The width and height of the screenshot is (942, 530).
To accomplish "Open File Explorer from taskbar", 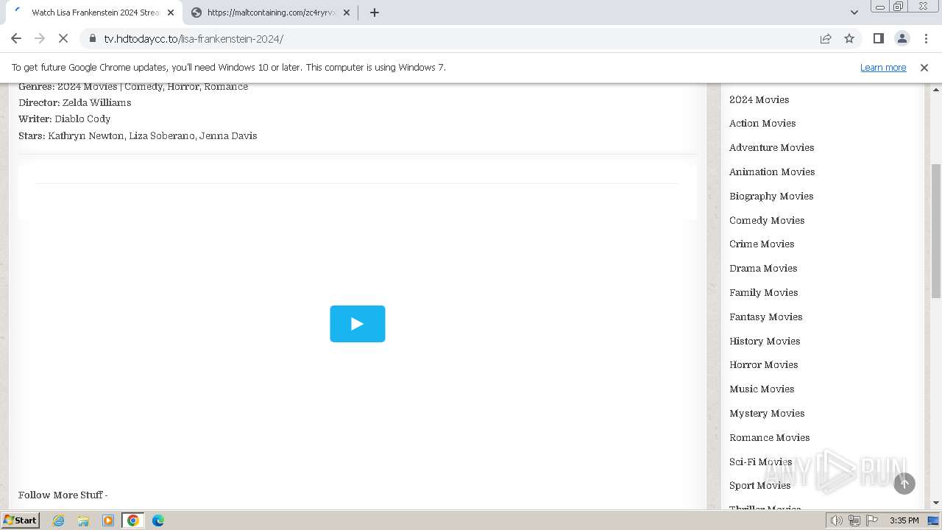I will tap(83, 520).
